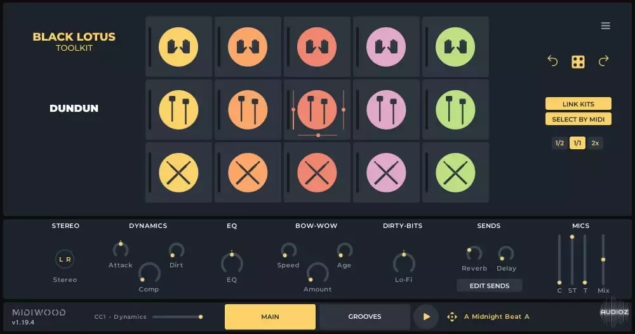Switch to the Main tab

[270, 316]
